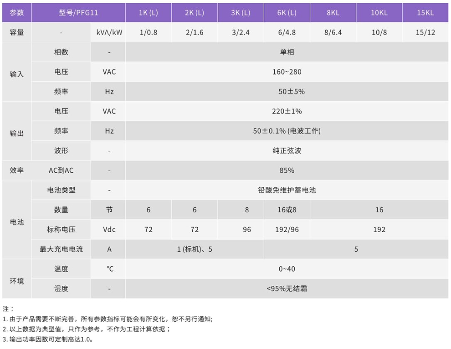Click the capacity value '3/2.4'
The height and width of the screenshot is (349, 451).
tap(241, 32)
